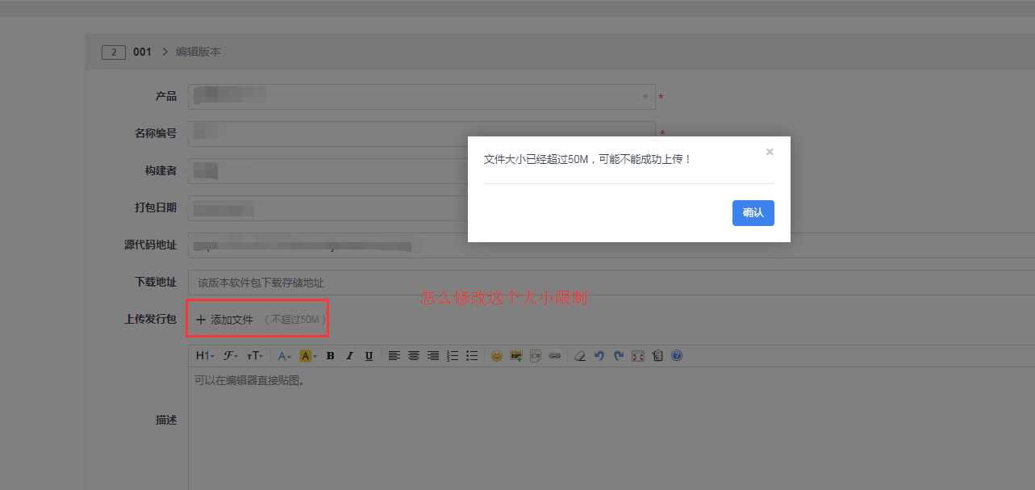Click the 001 breadcrumb link
The width and height of the screenshot is (1035, 490).
click(142, 52)
